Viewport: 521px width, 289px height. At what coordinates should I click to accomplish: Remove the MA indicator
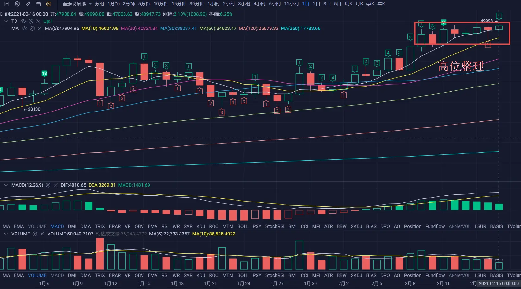coord(40,29)
